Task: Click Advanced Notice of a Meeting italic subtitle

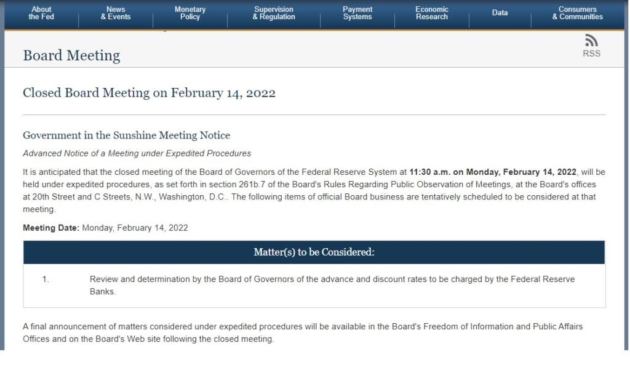Action: coord(137,153)
